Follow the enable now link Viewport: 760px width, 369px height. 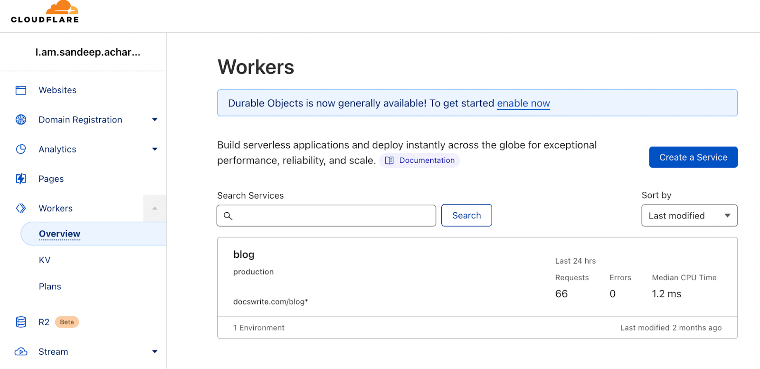(x=523, y=103)
